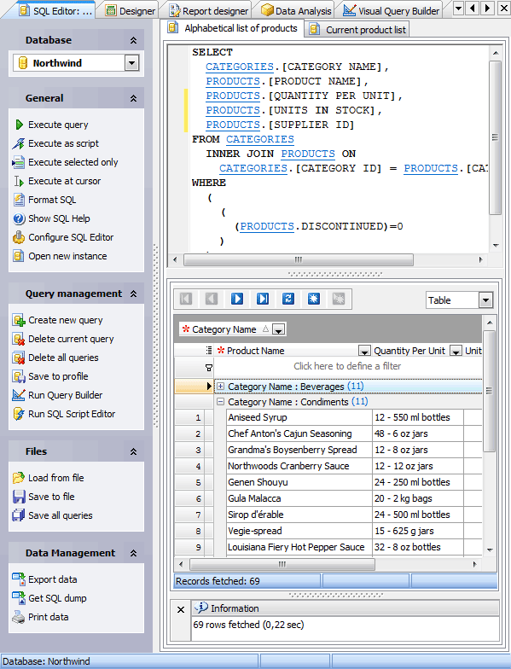Click 'Click here to define a filter' row
The height and width of the screenshot is (669, 511).
coord(347,366)
